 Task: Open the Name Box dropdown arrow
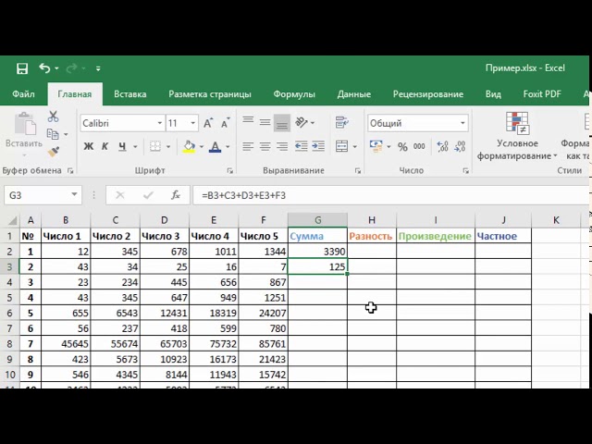[x=75, y=195]
